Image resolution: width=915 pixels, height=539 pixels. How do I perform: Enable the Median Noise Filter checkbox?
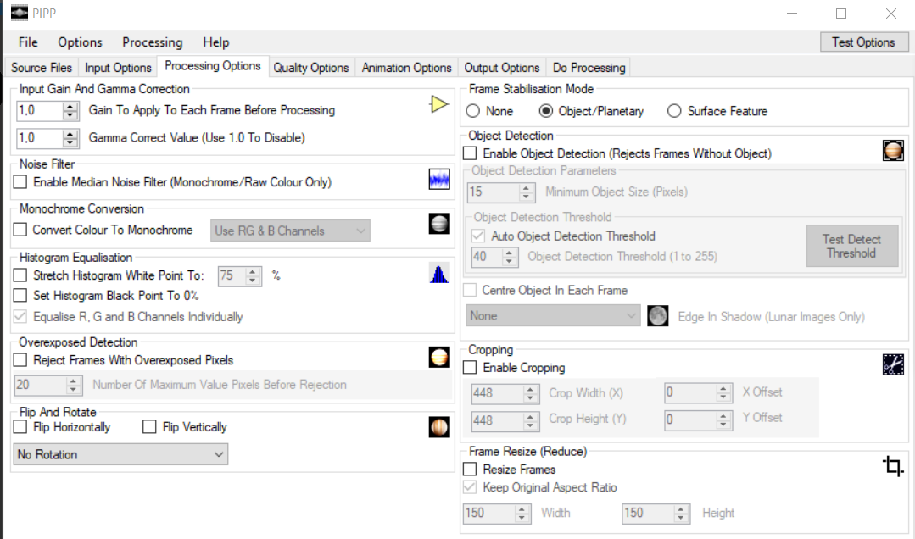pyautogui.click(x=20, y=182)
